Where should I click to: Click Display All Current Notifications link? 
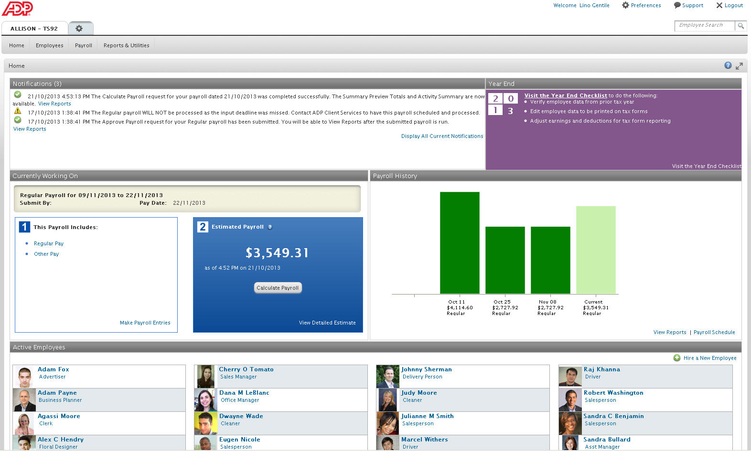[442, 136]
